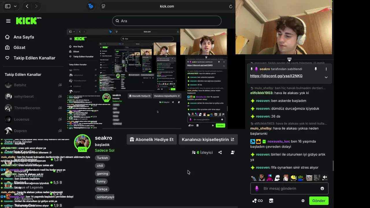370x208 pixels.
Task: Focus the Ara search field
Action: (167, 21)
